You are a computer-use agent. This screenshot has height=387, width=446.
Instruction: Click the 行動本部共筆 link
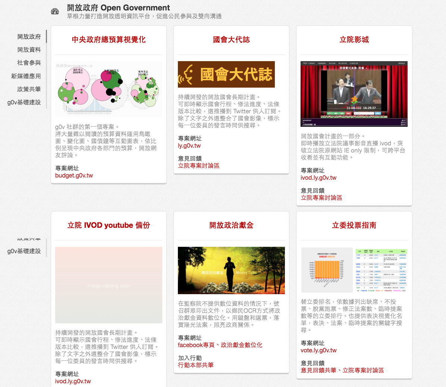tap(196, 365)
